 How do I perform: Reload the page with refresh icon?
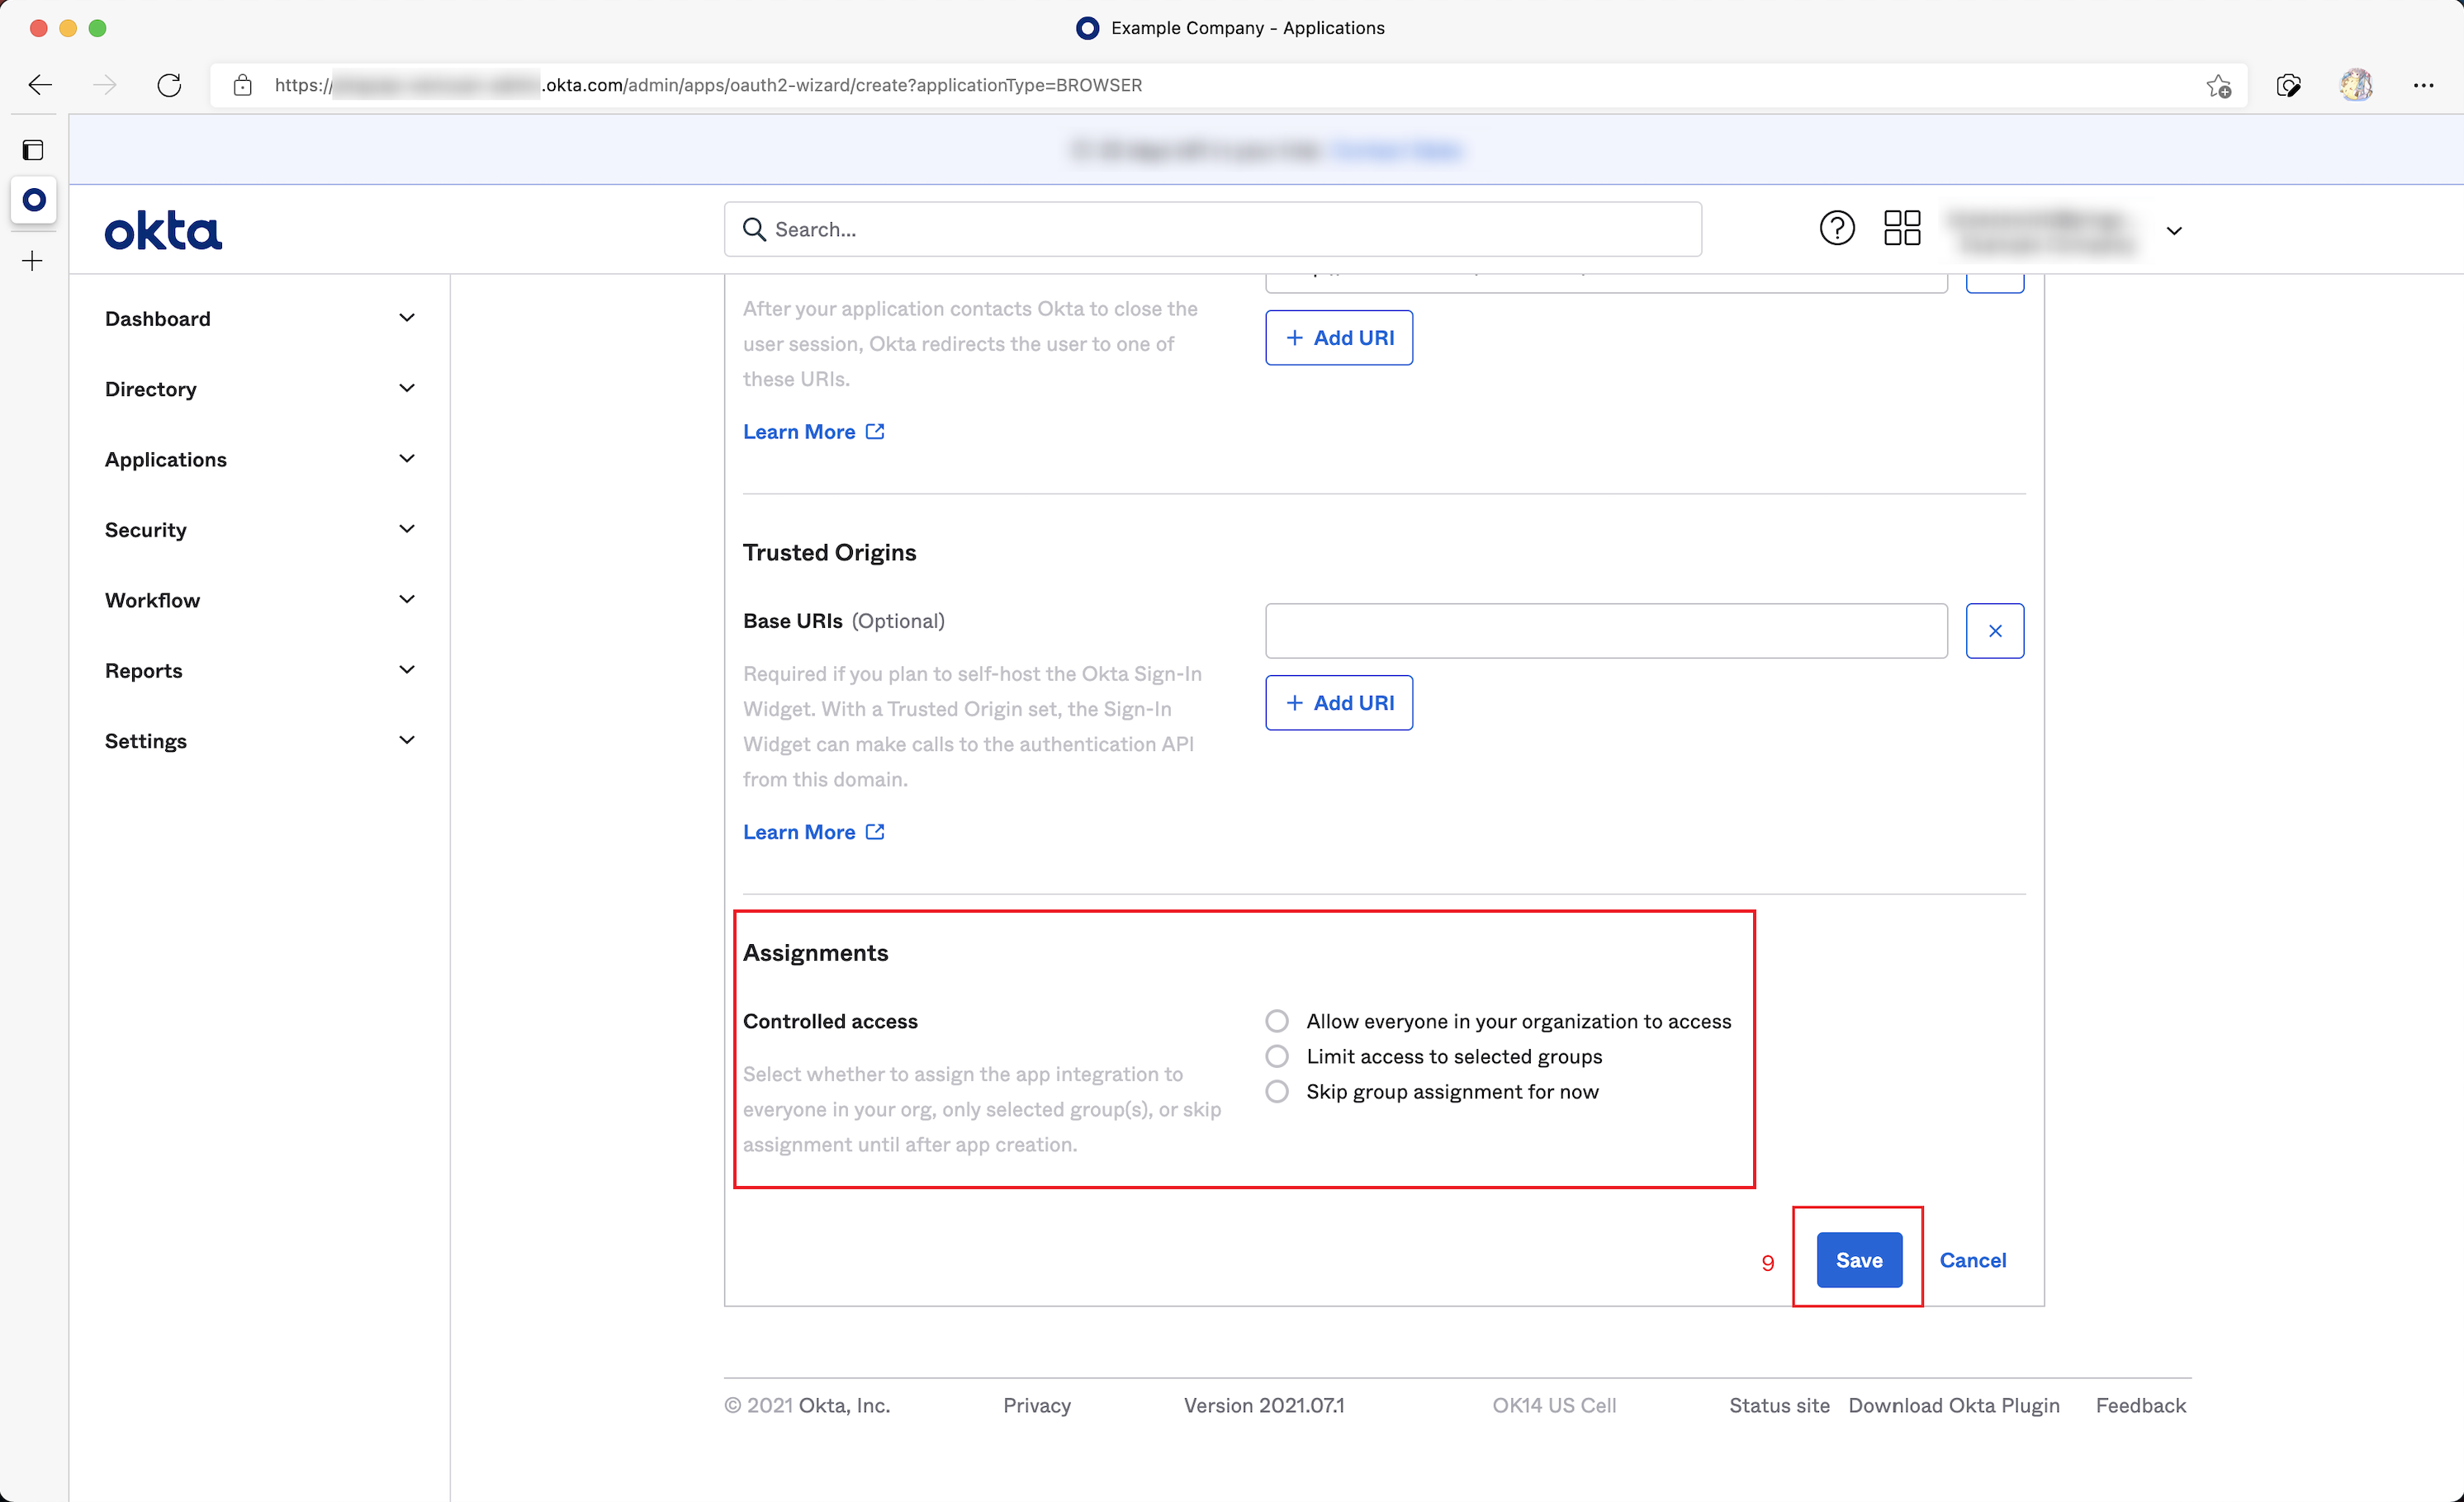[x=169, y=85]
